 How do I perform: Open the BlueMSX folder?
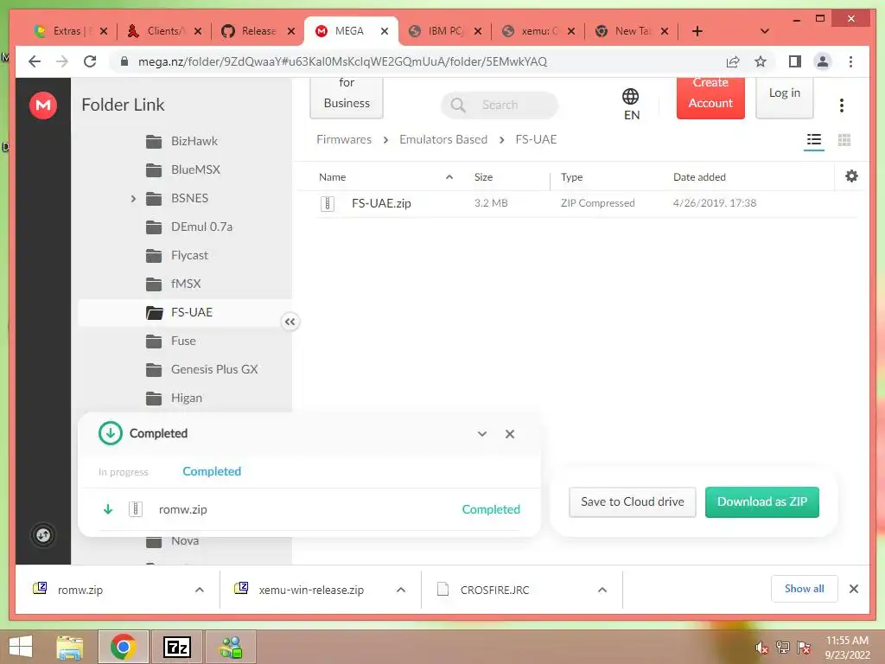(195, 169)
